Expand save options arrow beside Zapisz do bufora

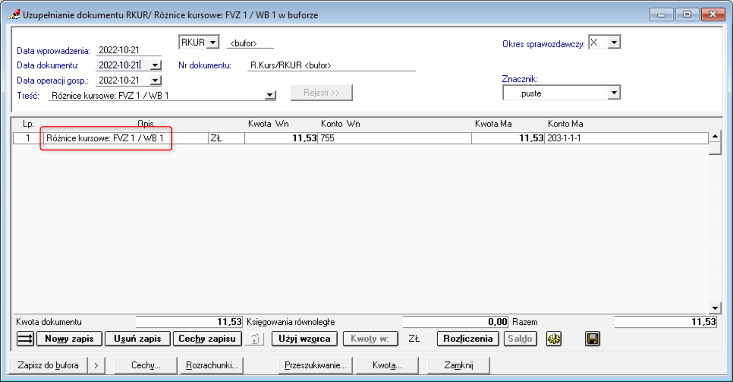tap(97, 365)
